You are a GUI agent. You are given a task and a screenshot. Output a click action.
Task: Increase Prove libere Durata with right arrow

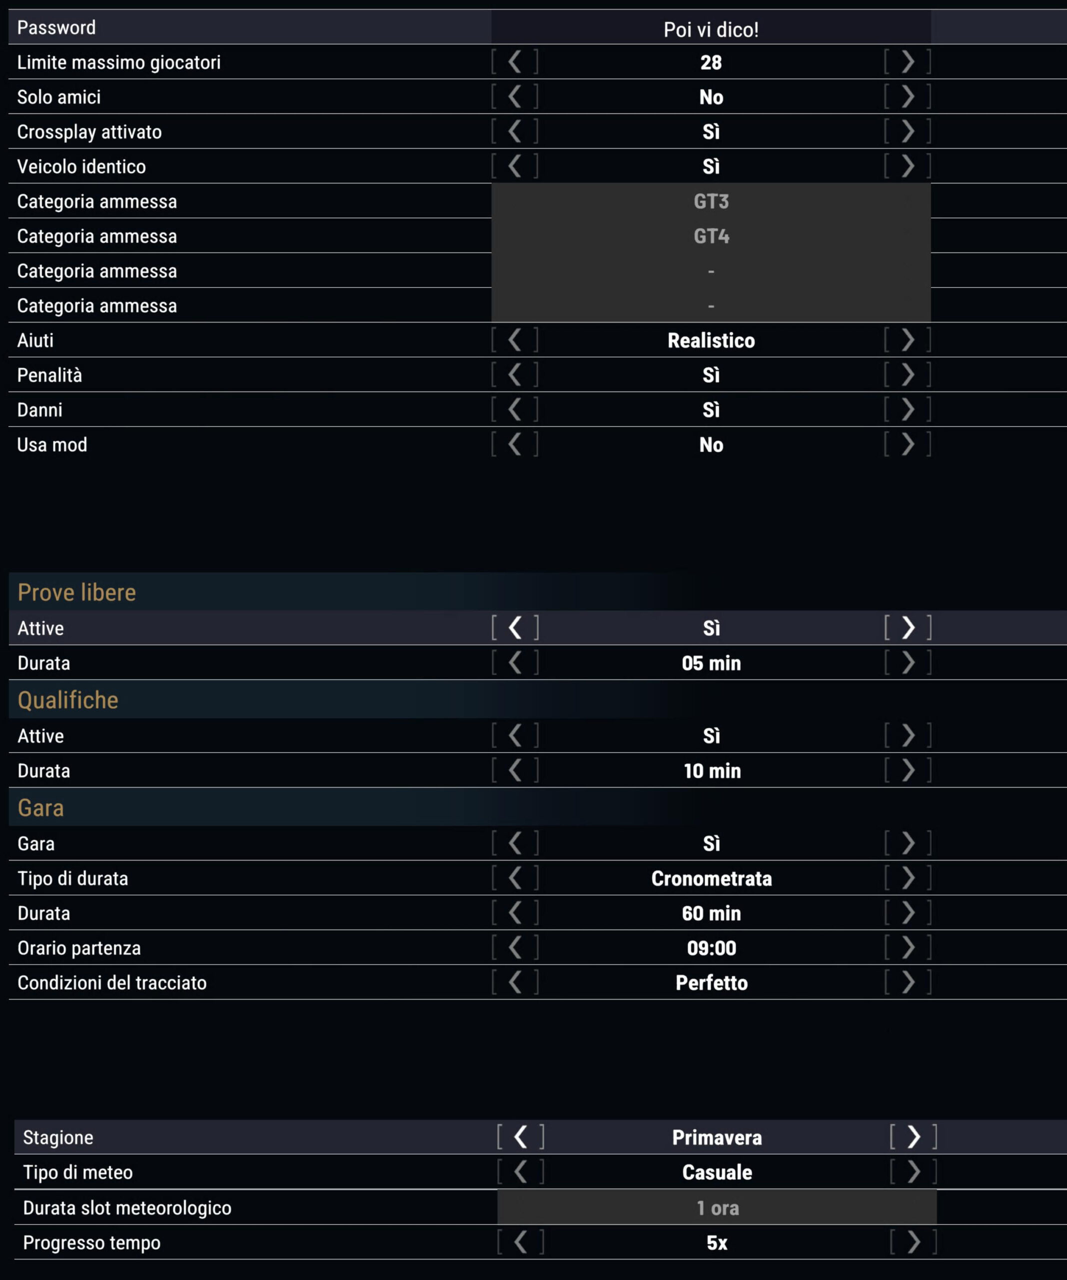pyautogui.click(x=908, y=662)
